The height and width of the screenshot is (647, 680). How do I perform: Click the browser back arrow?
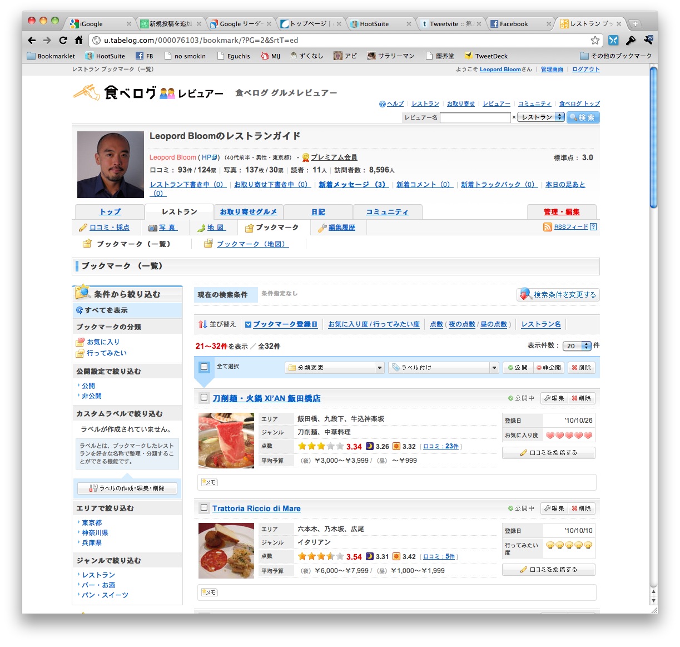coord(32,40)
